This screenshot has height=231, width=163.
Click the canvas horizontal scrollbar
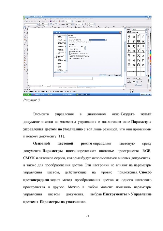(100, 86)
